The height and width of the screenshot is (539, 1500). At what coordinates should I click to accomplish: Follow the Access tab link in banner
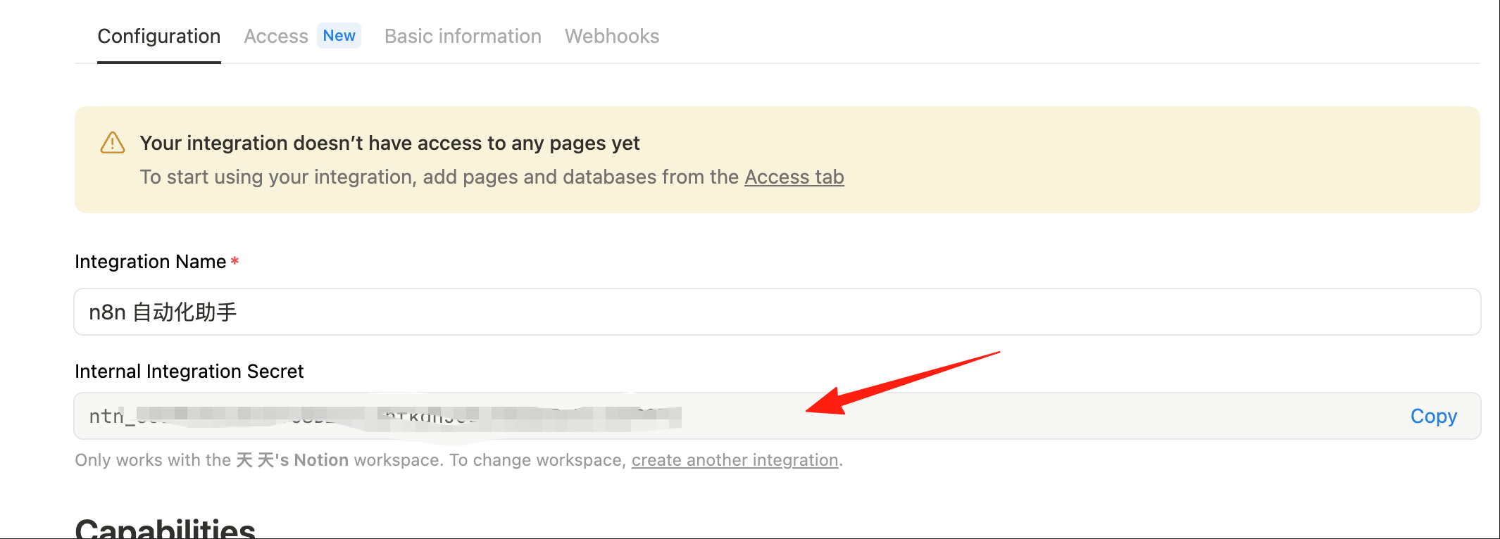[x=794, y=177]
